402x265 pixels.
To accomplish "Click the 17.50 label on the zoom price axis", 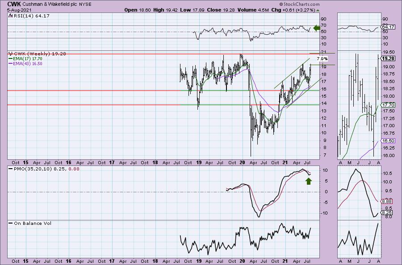I will 388,111.
